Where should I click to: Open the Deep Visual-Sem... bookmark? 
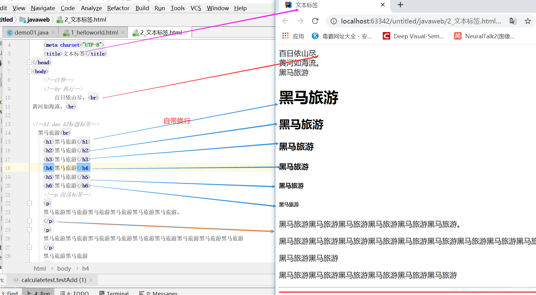[x=413, y=36]
